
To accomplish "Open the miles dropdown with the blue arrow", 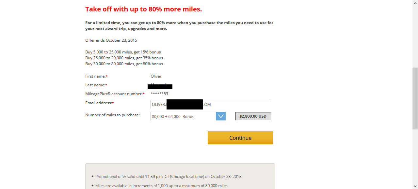I will tap(221, 116).
